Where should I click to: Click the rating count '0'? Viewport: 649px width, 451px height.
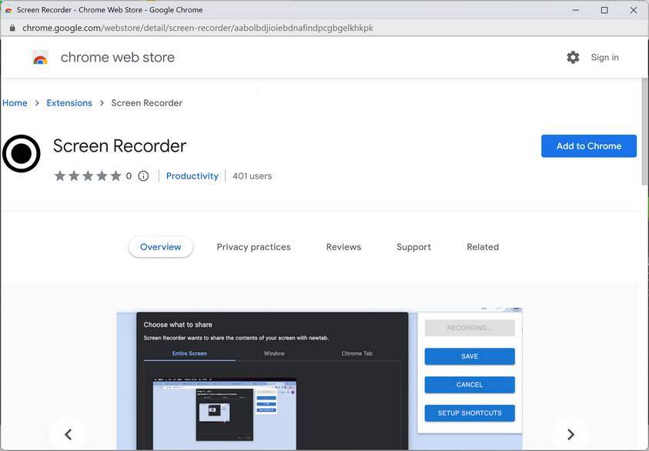click(x=129, y=176)
